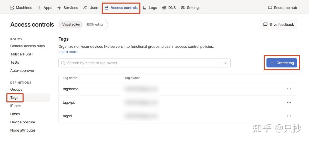Select the tag:ci row name
The width and height of the screenshot is (309, 141).
pos(67,116)
